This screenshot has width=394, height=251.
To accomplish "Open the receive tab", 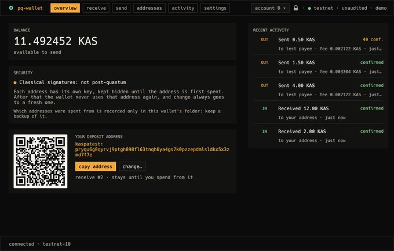I will pyautogui.click(x=96, y=8).
